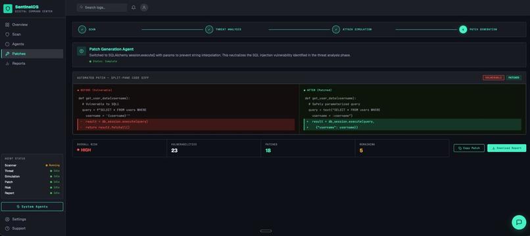Select Patches in the sidebar

tap(32, 54)
